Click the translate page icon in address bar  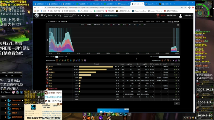[x=182, y=7]
